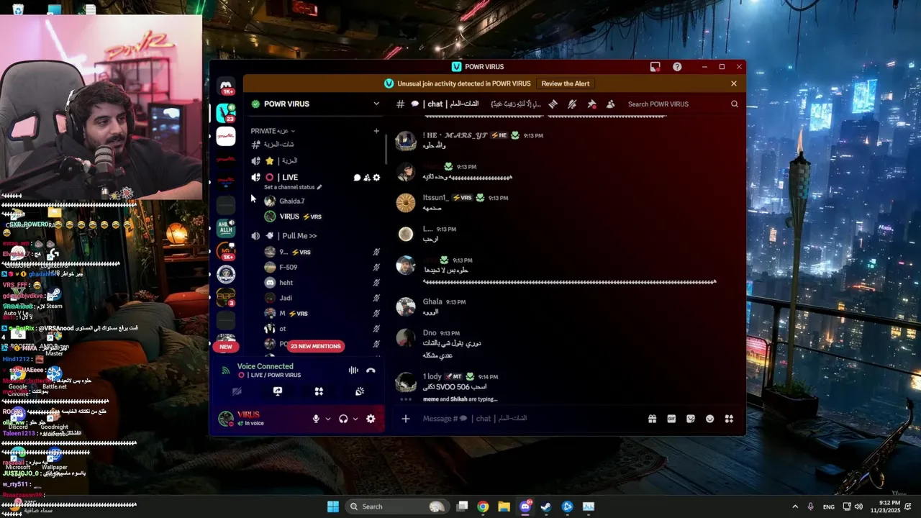Open the threads icon in channel header

pyautogui.click(x=553, y=104)
